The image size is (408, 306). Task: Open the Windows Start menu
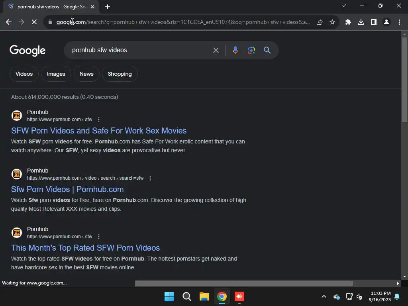point(169,296)
